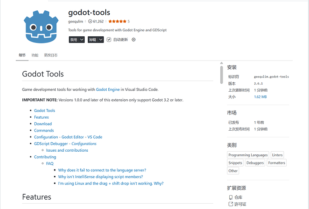Viewport: 309px width, 209px height.
Task: Click the 1.62 MB size link
Action: (260, 97)
